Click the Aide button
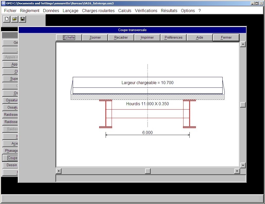265x204 pixels. tap(200, 37)
